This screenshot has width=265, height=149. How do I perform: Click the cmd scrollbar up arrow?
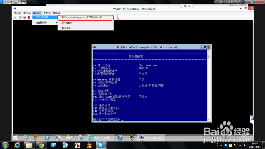coord(209,51)
